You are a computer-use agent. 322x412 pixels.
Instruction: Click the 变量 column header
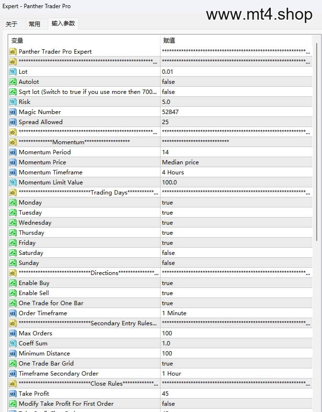click(84, 40)
